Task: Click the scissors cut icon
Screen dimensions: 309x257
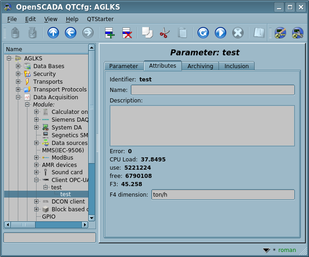Action: pos(164,32)
